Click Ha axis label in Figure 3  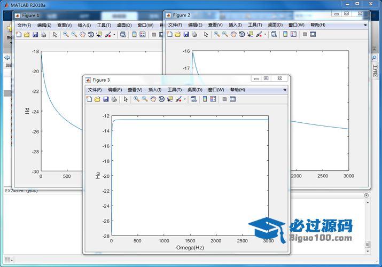pyautogui.click(x=98, y=176)
